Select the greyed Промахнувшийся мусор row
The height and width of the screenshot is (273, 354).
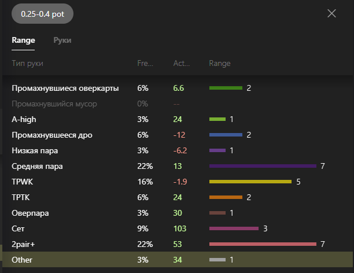tap(54, 104)
